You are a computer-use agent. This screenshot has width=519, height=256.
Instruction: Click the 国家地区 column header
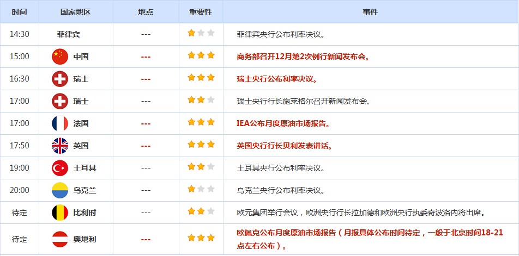tap(76, 12)
